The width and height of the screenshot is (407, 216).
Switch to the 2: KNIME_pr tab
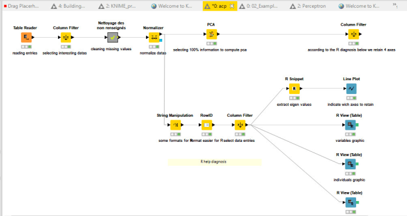(117, 6)
